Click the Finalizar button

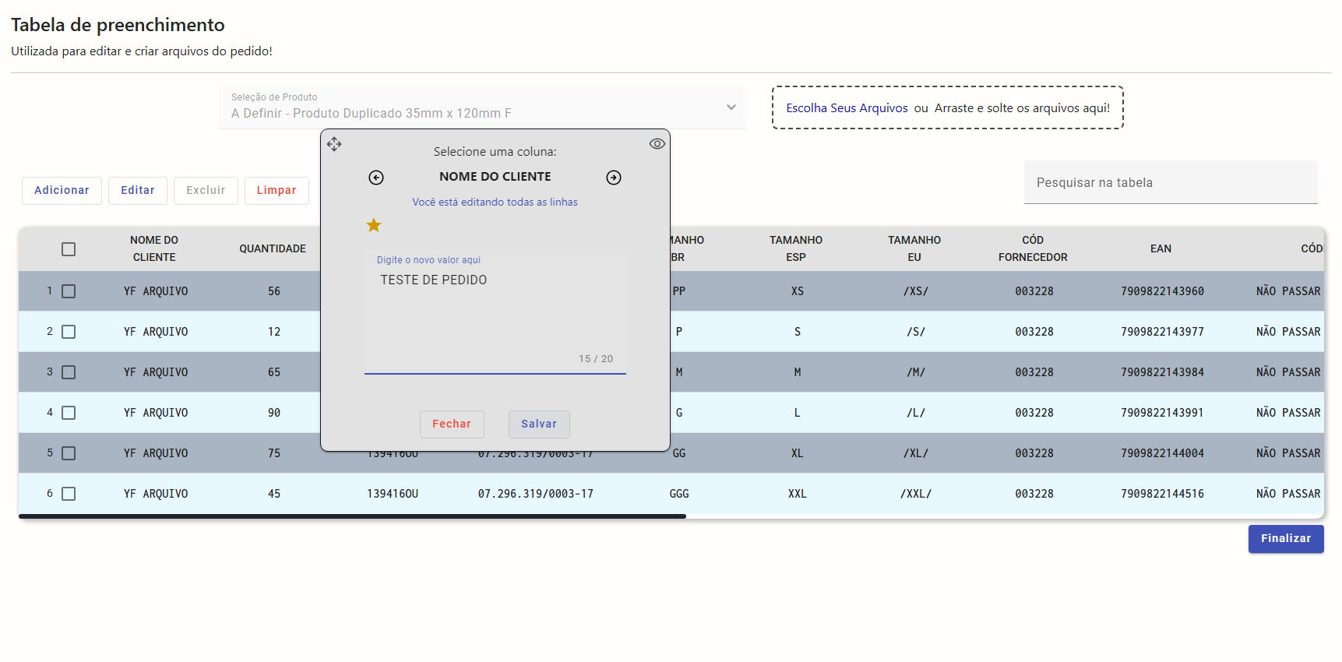click(x=1285, y=539)
